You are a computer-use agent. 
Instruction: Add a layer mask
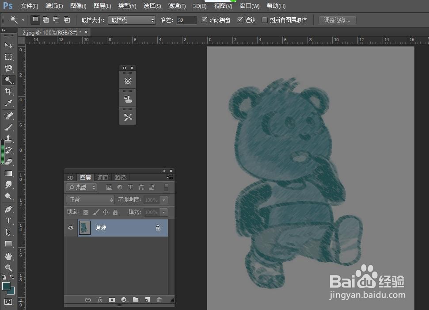pyautogui.click(x=112, y=300)
